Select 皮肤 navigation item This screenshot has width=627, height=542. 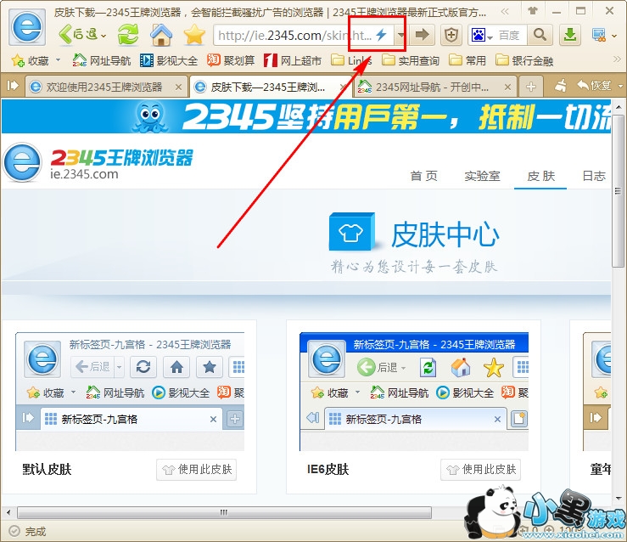click(540, 176)
